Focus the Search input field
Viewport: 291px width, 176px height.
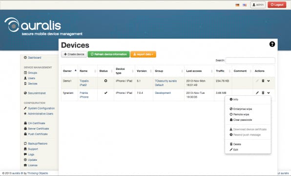(x=250, y=61)
